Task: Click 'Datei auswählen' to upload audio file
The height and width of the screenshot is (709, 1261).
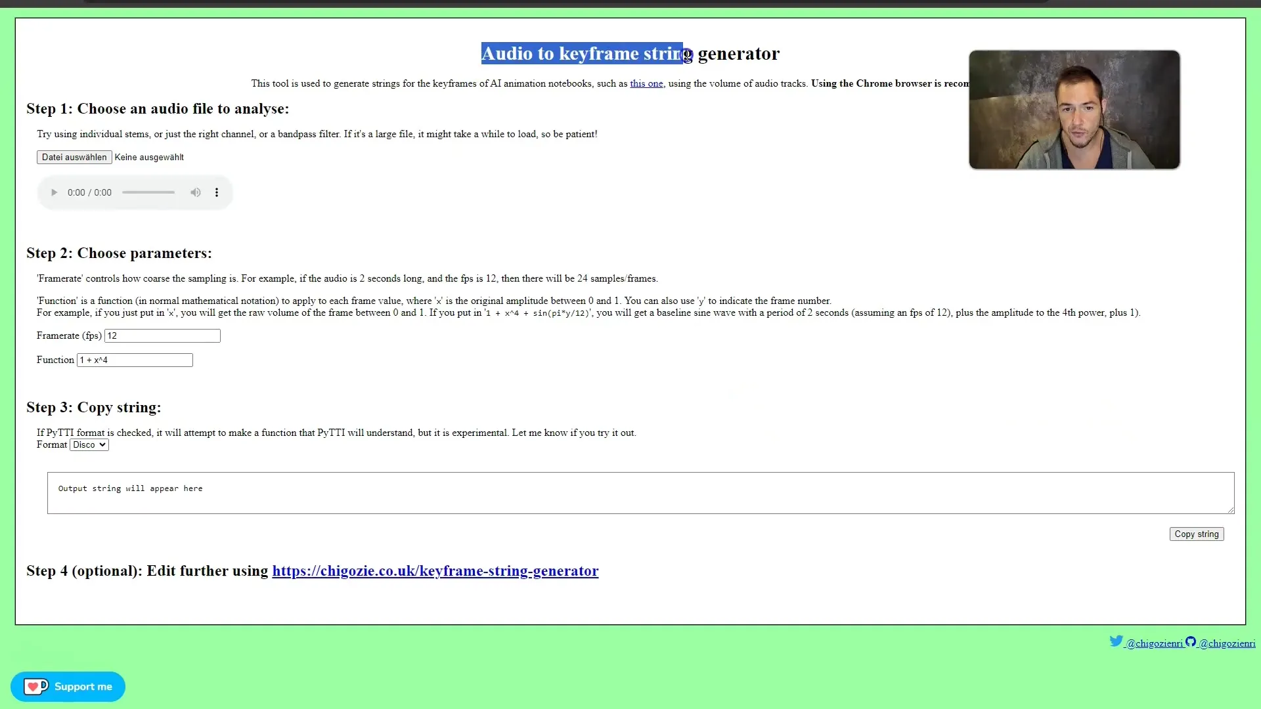Action: (74, 157)
